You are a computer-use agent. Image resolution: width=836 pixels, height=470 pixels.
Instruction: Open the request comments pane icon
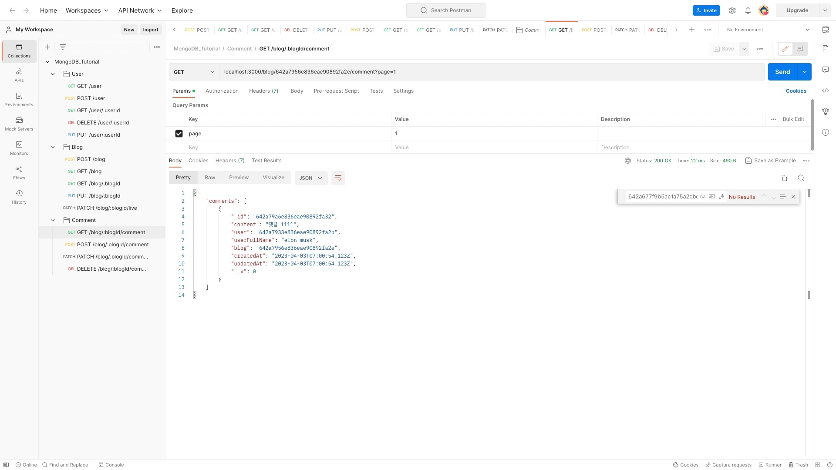click(826, 70)
